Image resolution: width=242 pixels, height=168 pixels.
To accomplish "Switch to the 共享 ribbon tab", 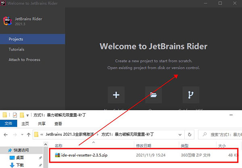I will tap(42, 123).
